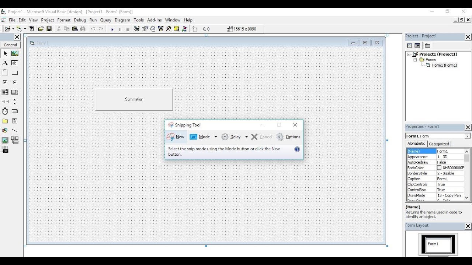Click Toggle Folders icon in Project panel
The image size is (472, 265).
click(427, 46)
